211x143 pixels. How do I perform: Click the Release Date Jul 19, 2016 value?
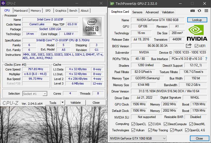click(141, 39)
